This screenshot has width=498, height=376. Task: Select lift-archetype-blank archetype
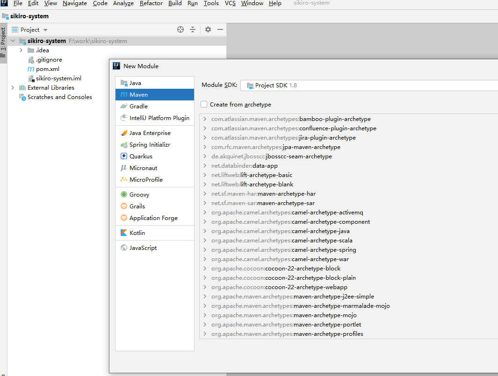pos(252,184)
